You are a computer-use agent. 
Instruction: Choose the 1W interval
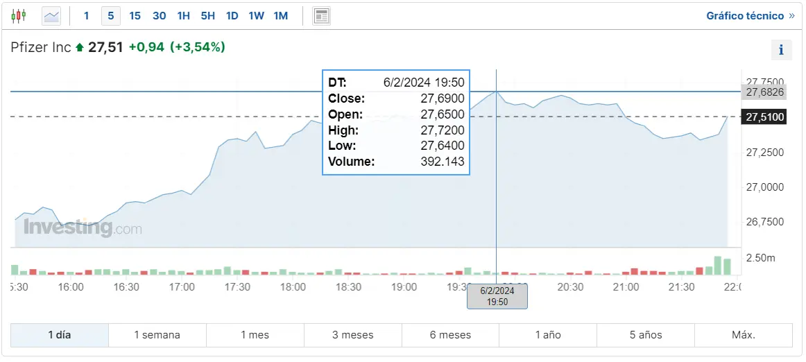click(x=256, y=15)
